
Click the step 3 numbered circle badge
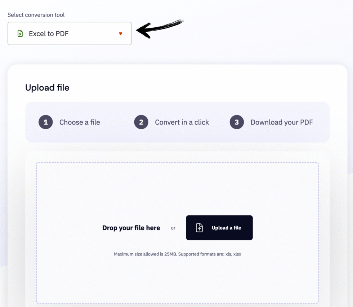237,122
